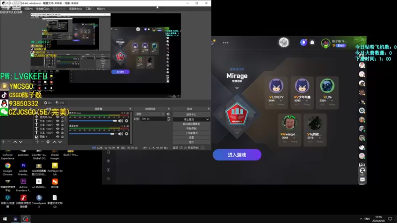
Task: Adjust the transition duration 300 ms stepper arrows
Action: [169, 119]
